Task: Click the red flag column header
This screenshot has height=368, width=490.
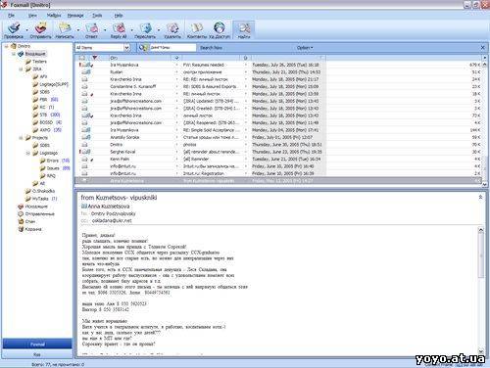Action: (95, 58)
